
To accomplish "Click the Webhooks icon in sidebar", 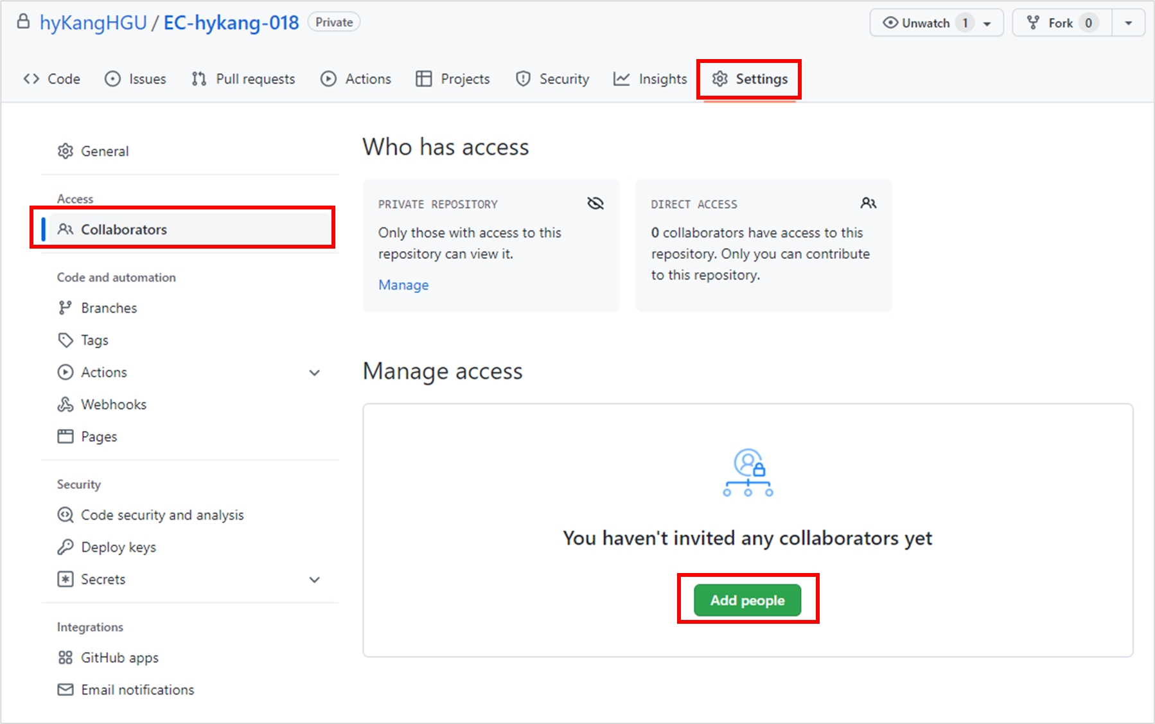I will [65, 404].
